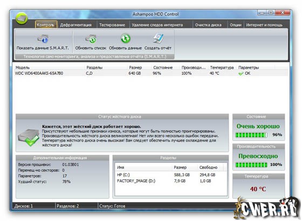Click the Худший статус value 78%
The height and width of the screenshot is (221, 302).
click(x=66, y=182)
